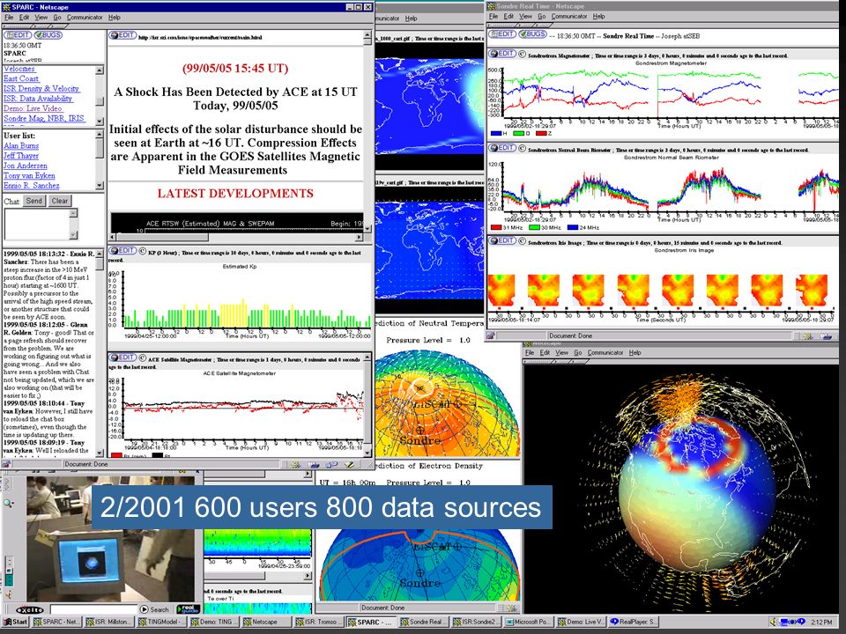Click EDIT for the ACE Satellite Magnetometer frame
846x634 pixels.
point(122,358)
